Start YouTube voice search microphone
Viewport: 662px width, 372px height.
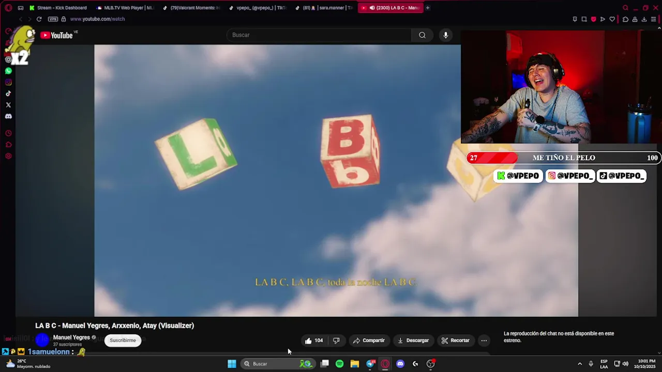(x=446, y=35)
